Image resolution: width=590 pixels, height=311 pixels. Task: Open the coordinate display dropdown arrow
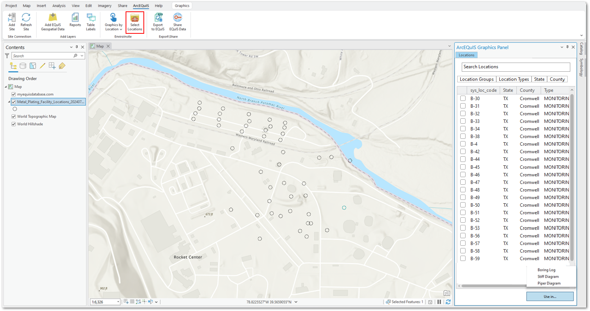coord(296,302)
